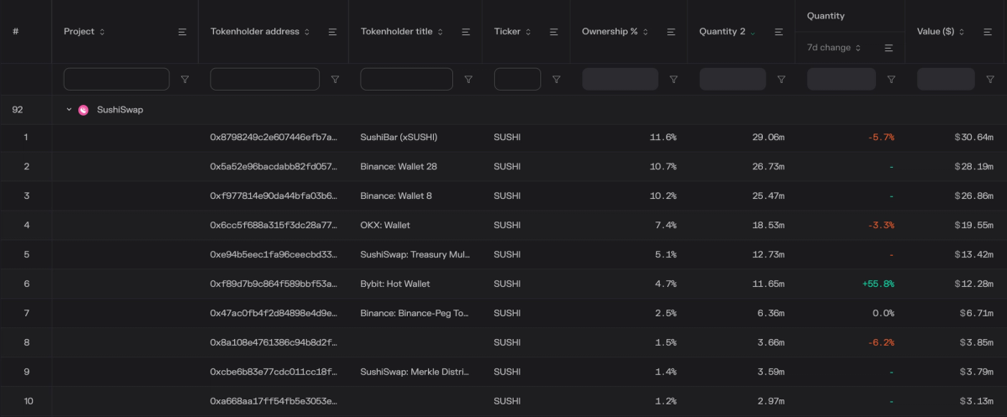
Task: Click address 0x5a52e96bacdabb82fd057…
Action: (x=274, y=166)
